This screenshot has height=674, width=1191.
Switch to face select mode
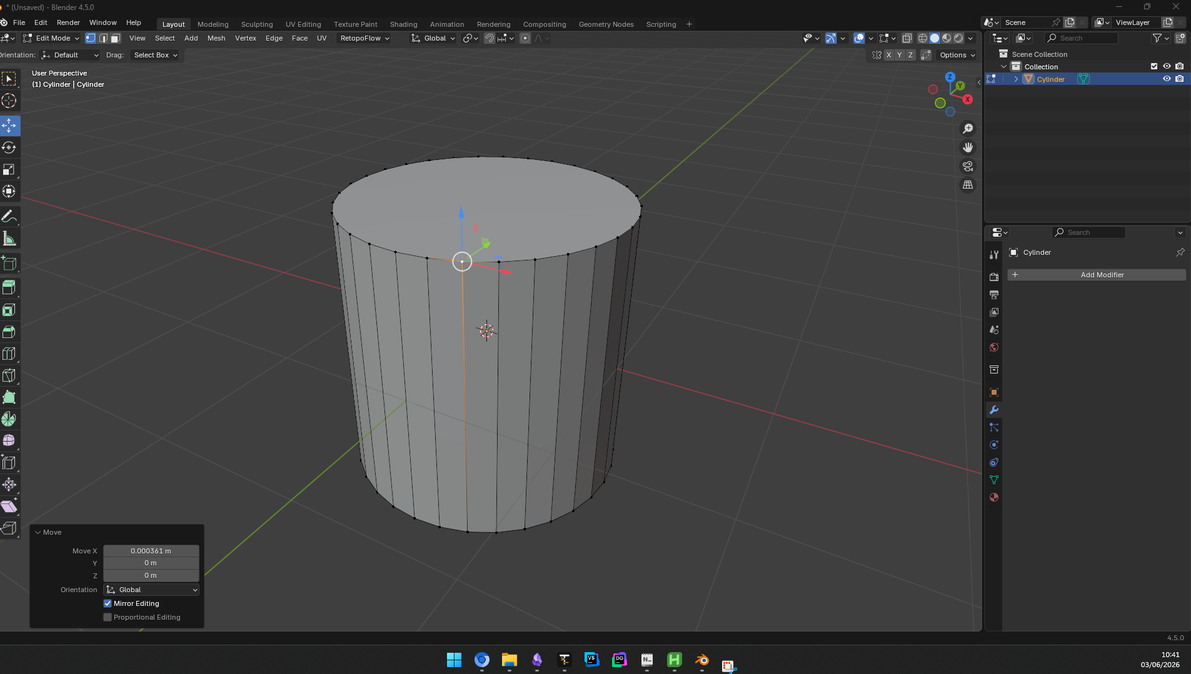[x=115, y=38]
